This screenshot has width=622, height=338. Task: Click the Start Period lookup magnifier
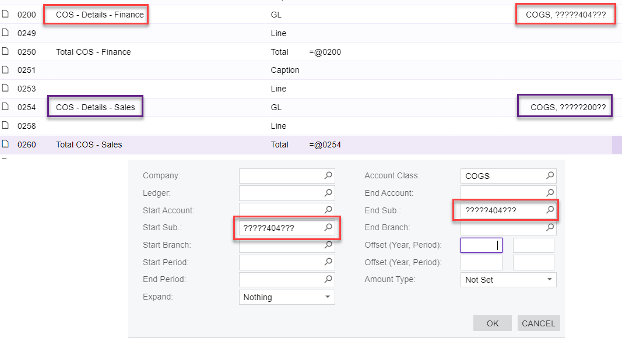[328, 262]
